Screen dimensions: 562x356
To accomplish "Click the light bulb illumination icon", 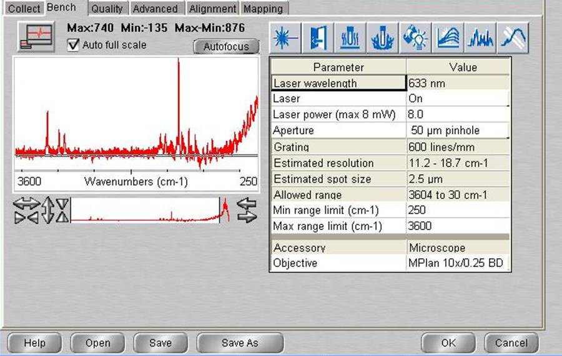I will pos(415,37).
